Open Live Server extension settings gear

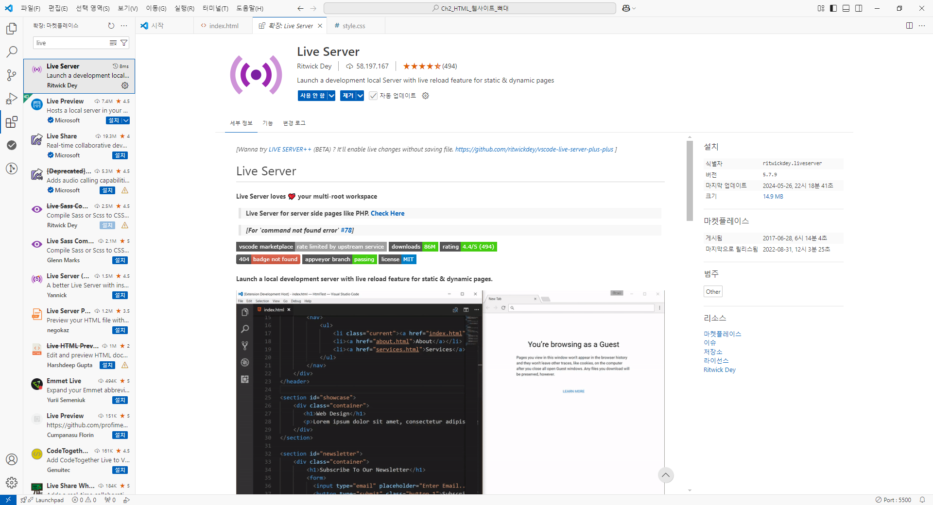point(426,96)
